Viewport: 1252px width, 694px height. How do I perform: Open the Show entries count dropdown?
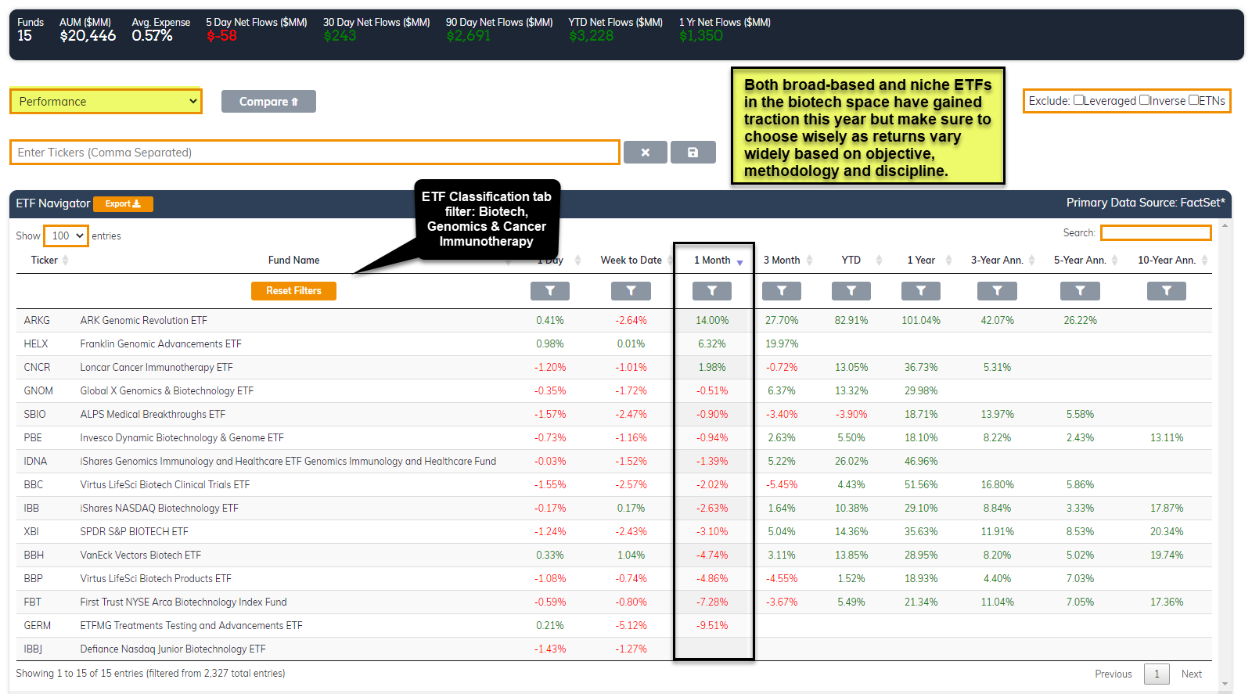[66, 236]
